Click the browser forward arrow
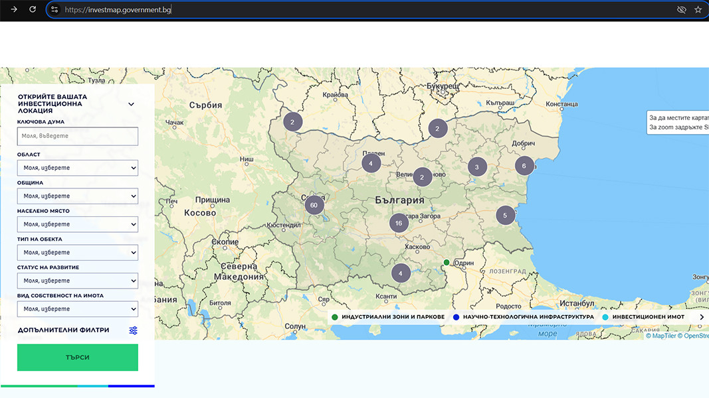 [14, 9]
